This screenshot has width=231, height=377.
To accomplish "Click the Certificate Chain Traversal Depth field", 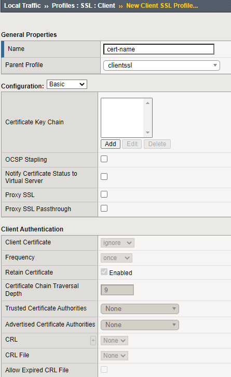I will tap(117, 290).
